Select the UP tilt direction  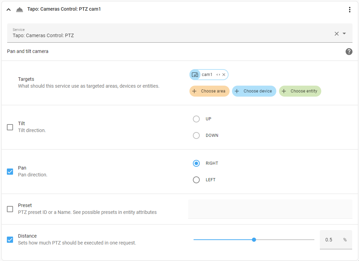coord(196,119)
